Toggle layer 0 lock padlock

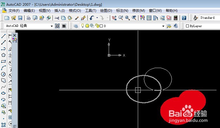[97, 26]
